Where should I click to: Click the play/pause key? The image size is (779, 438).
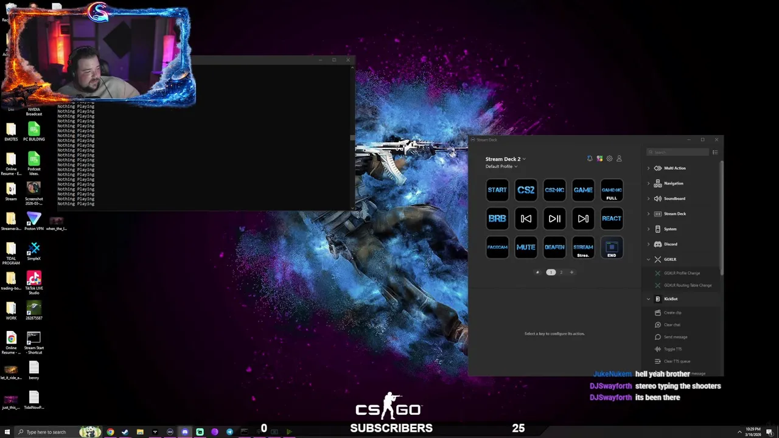click(x=554, y=218)
